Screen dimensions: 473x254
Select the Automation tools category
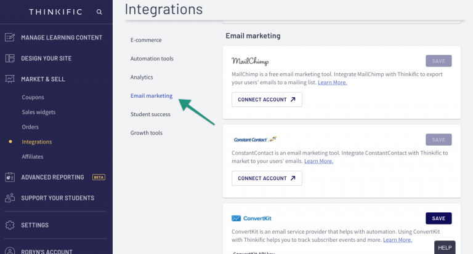coord(152,58)
